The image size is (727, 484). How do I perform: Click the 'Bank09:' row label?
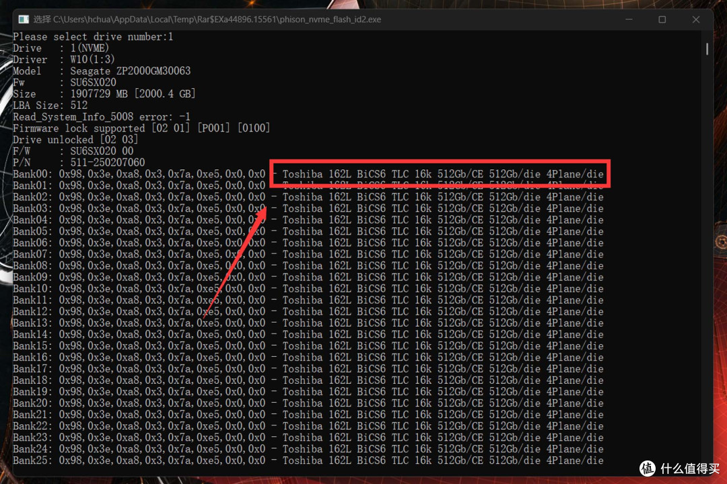coord(33,277)
